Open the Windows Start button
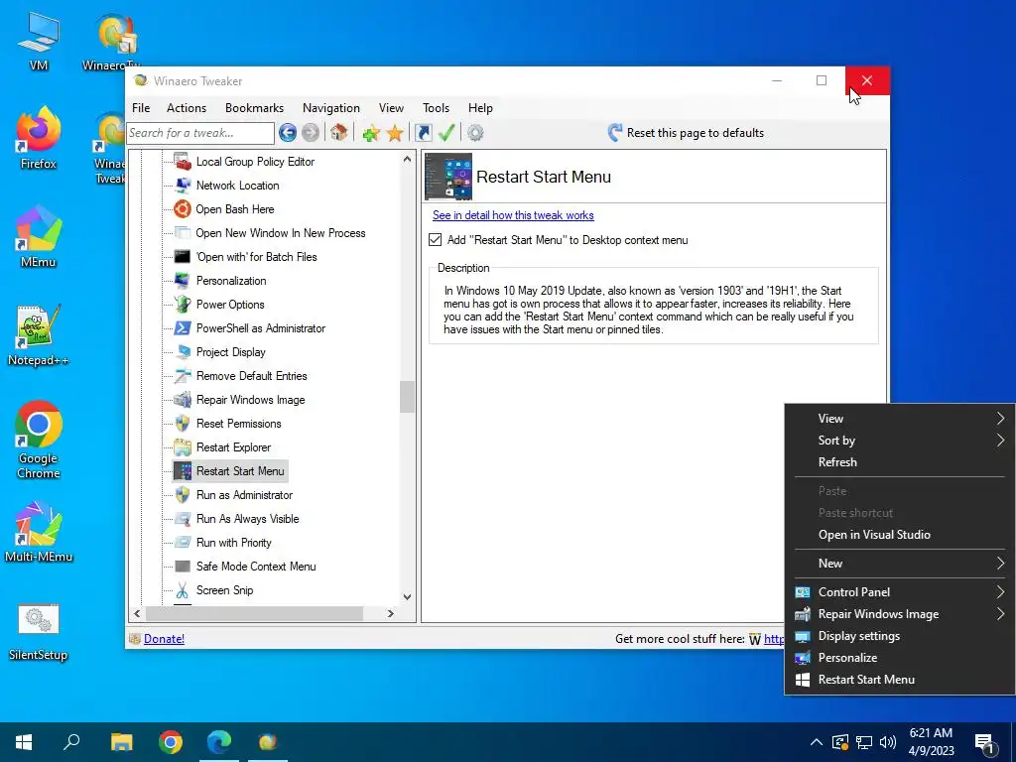The width and height of the screenshot is (1016, 762). 24,742
